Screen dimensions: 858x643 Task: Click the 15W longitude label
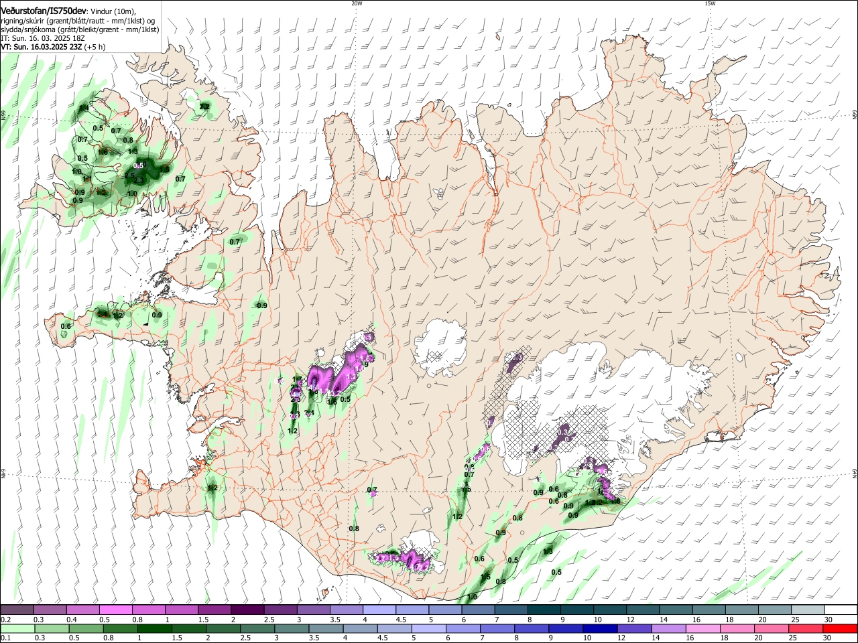(710, 3)
